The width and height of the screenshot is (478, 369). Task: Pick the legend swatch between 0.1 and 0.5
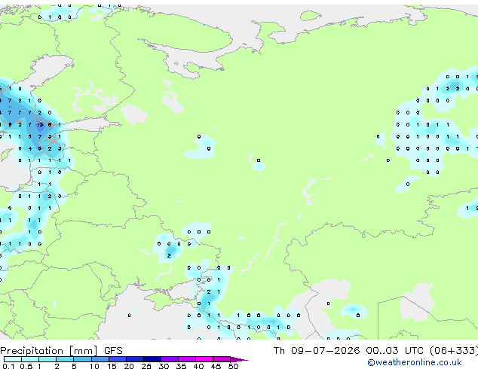pyautogui.click(x=13, y=359)
